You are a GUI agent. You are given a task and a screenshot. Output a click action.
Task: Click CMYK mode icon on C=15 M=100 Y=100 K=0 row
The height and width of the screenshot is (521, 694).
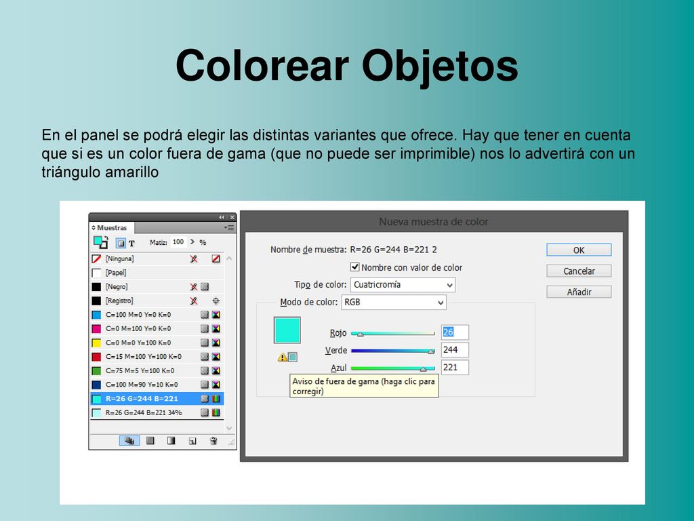click(216, 357)
